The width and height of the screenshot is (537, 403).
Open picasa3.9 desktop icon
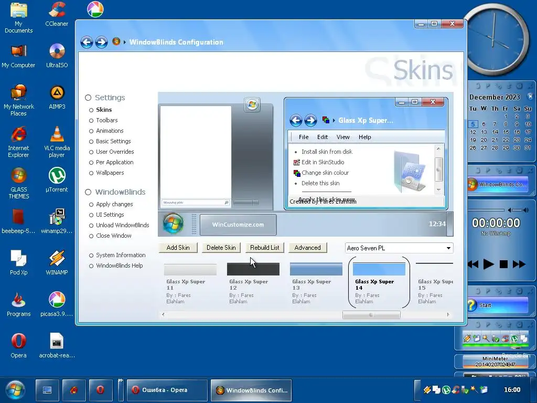(x=57, y=305)
